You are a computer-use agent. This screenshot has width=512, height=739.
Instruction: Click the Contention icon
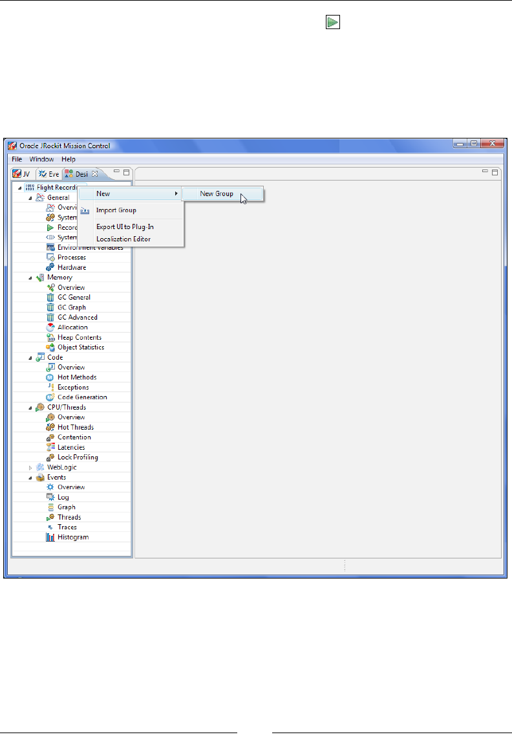[x=50, y=437]
